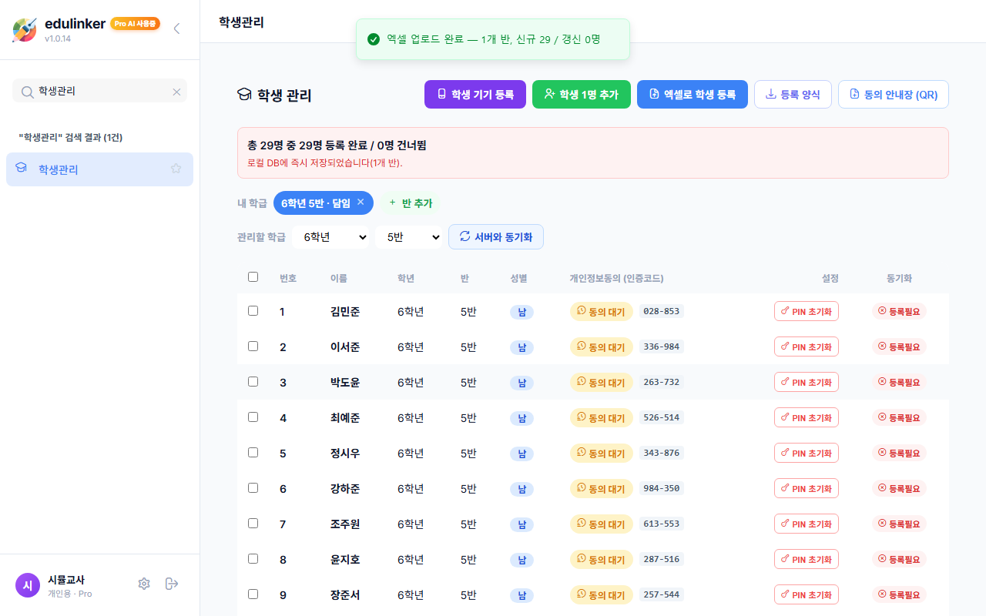Screen dimensions: 986x616
Task: Reset PIN for 이서준
Action: click(x=807, y=346)
